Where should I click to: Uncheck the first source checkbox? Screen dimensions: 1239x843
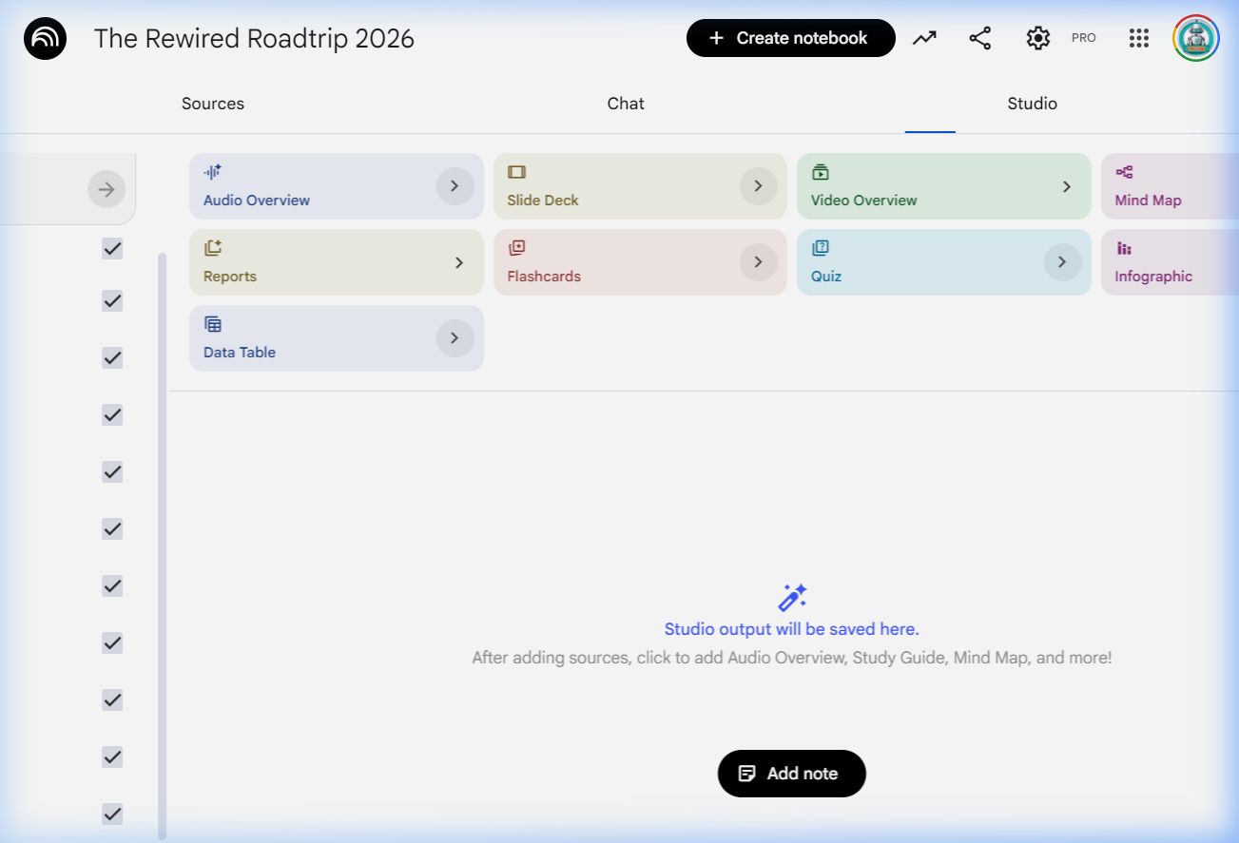[x=112, y=249]
